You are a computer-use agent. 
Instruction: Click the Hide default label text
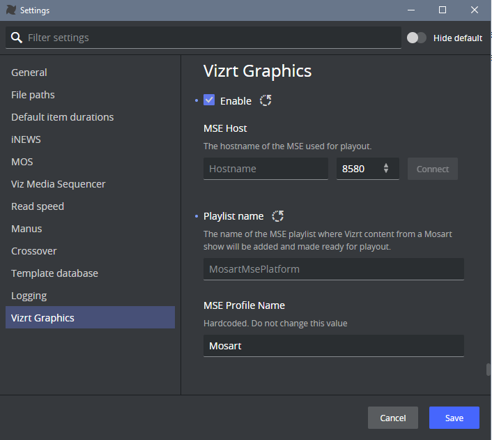(x=458, y=38)
